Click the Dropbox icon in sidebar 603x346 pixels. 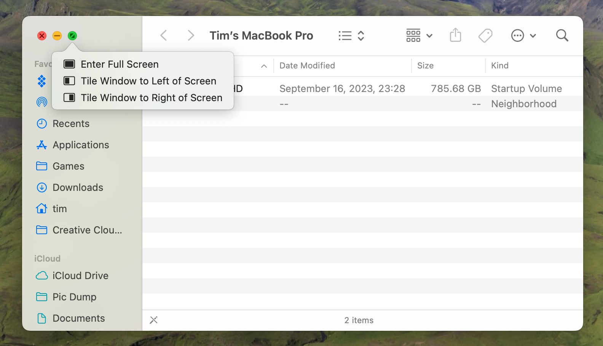(x=41, y=81)
